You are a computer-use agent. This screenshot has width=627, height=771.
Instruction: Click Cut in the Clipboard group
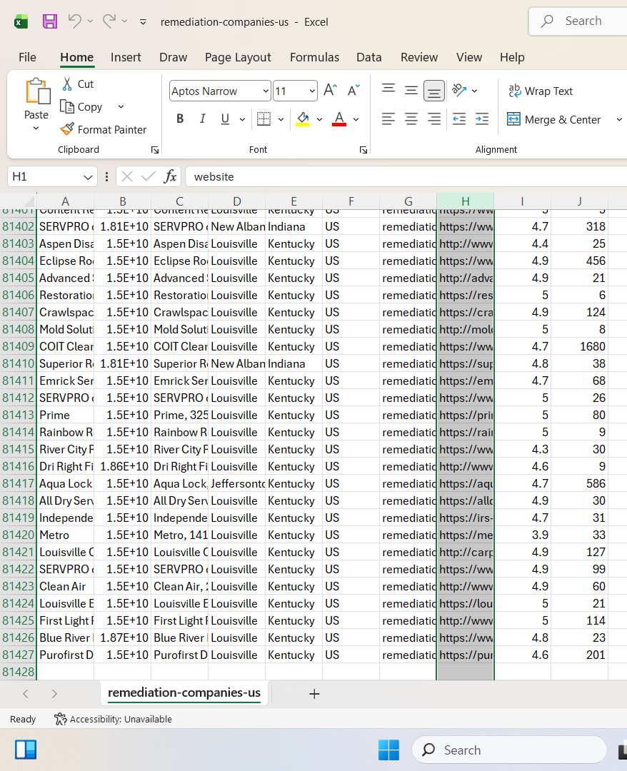pos(77,84)
